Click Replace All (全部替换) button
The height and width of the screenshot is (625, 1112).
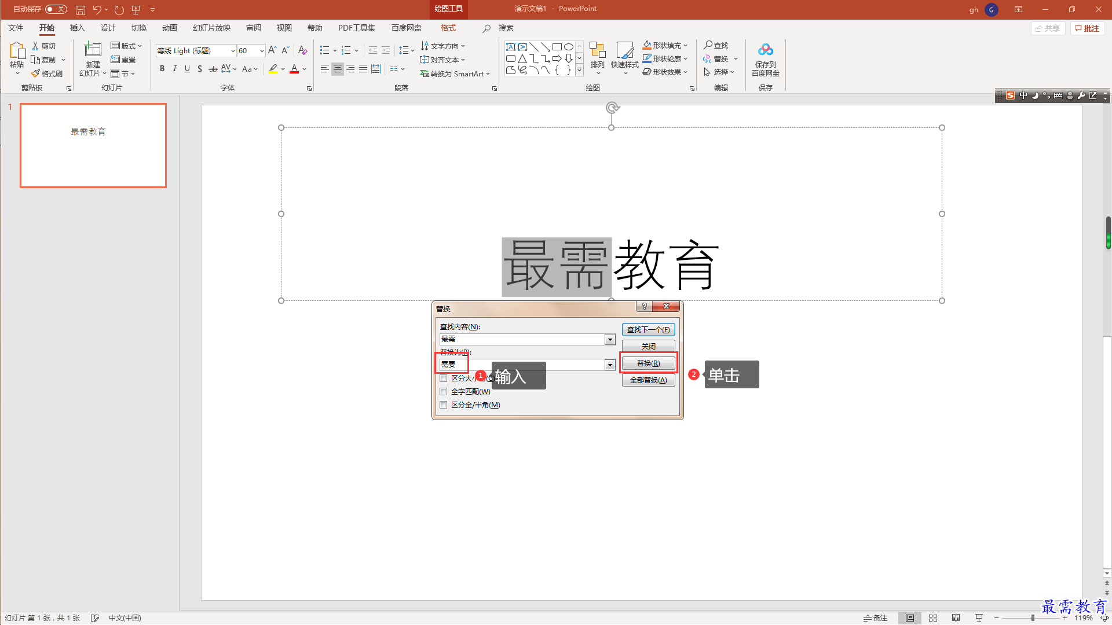(x=648, y=380)
